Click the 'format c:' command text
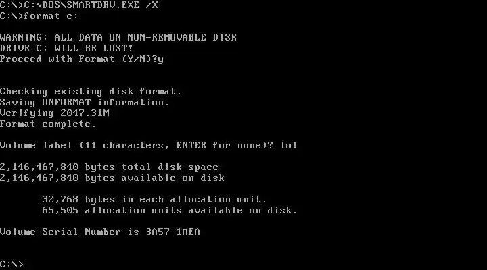Screen dimensions: 487x270 click(x=51, y=16)
